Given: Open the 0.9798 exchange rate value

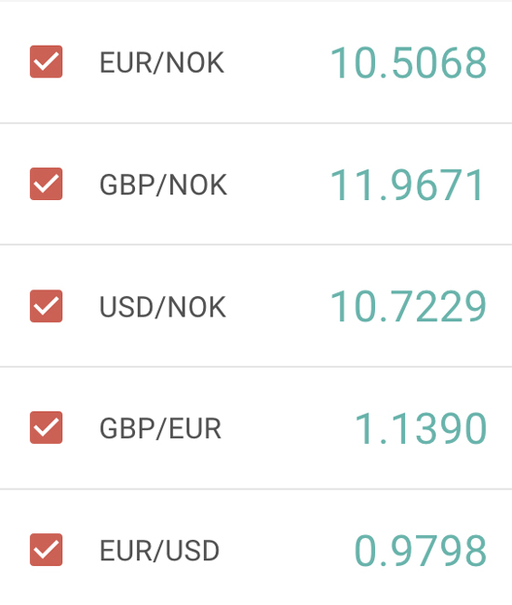Looking at the screenshot, I should (x=421, y=551).
